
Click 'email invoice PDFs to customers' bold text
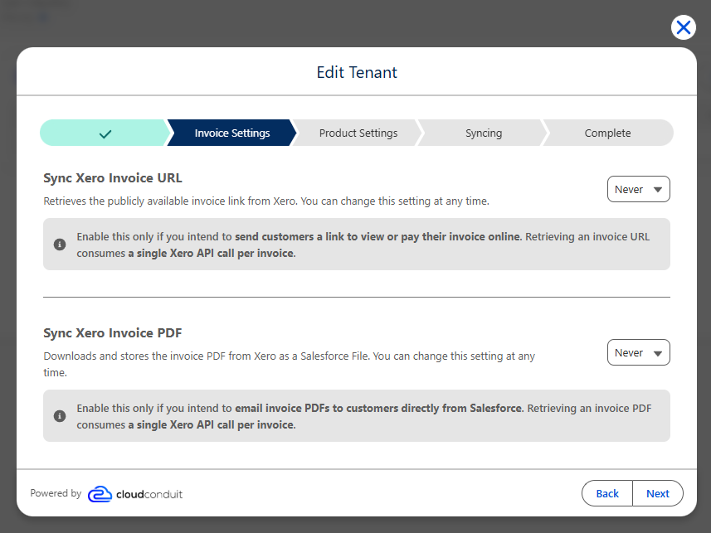point(379,408)
